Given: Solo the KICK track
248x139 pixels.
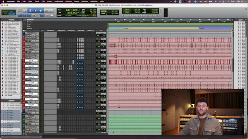Looking at the screenshot, I should coord(29,63).
